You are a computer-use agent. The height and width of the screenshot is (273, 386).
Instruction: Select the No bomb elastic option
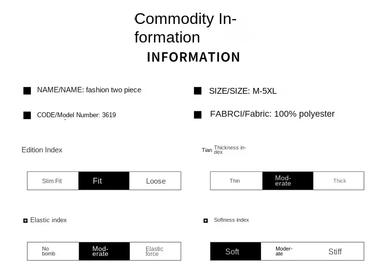pyautogui.click(x=53, y=251)
